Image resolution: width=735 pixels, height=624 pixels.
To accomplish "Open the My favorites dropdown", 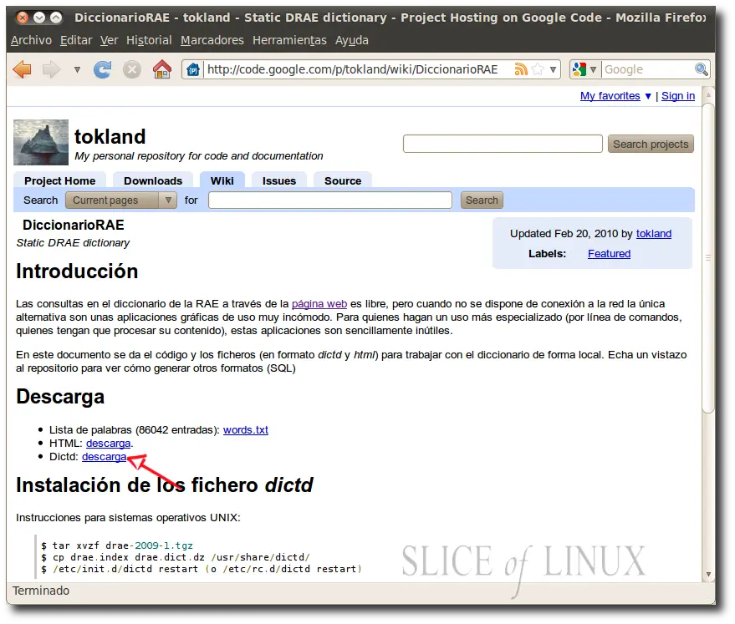I will (x=615, y=96).
